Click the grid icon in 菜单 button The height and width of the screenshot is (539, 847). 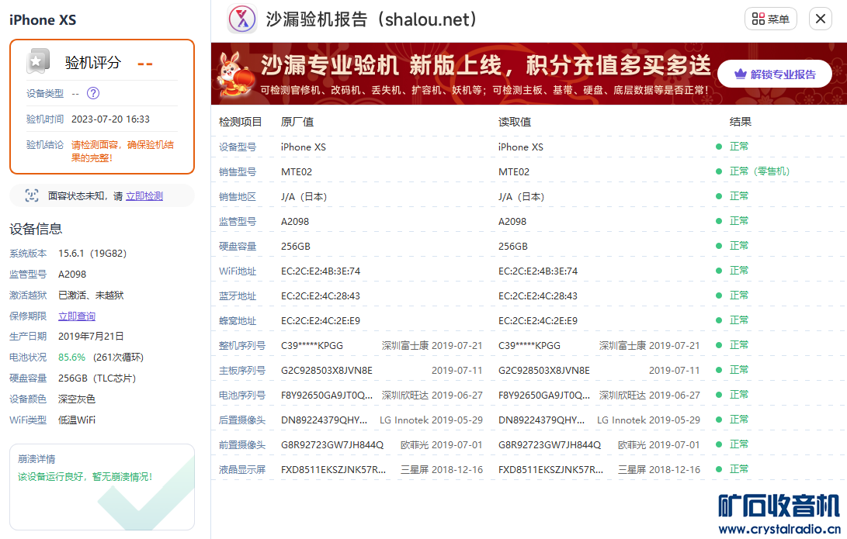(758, 19)
